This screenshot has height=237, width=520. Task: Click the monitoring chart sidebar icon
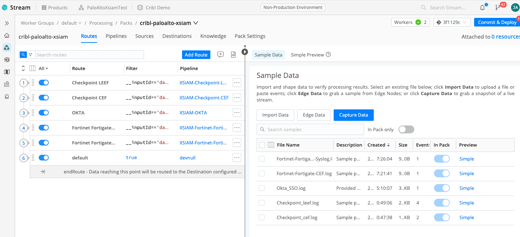pyautogui.click(x=7, y=84)
